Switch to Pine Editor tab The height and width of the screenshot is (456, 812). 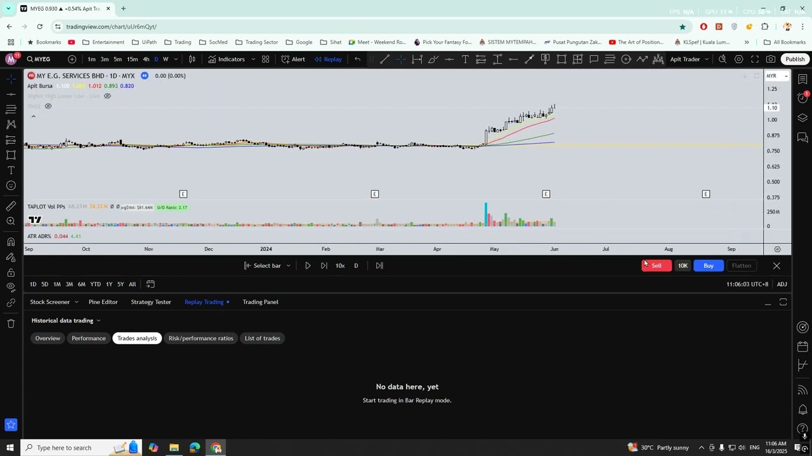coord(103,302)
